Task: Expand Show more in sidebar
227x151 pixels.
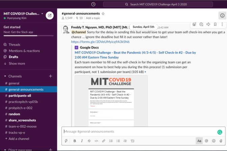Action: point(17,63)
